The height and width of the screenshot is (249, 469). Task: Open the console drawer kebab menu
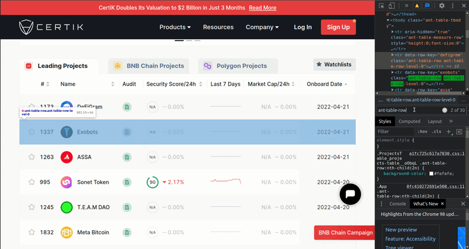click(382, 203)
